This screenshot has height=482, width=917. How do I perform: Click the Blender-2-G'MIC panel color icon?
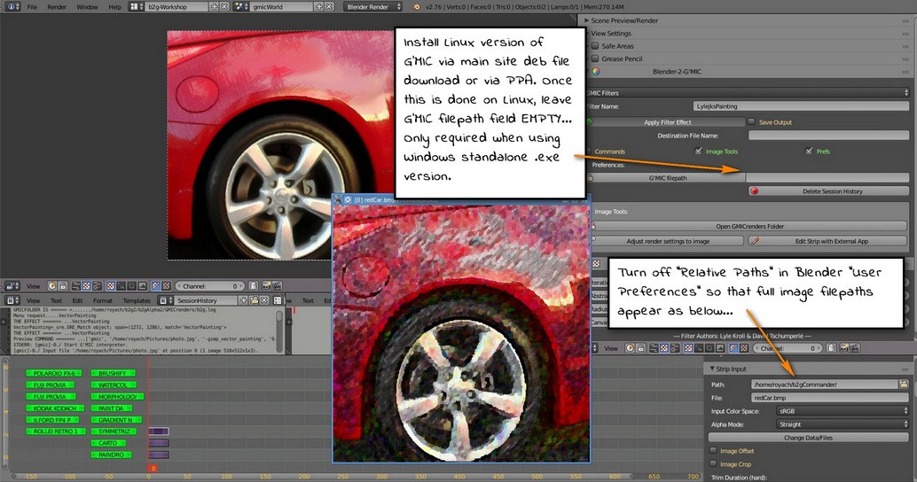[596, 71]
